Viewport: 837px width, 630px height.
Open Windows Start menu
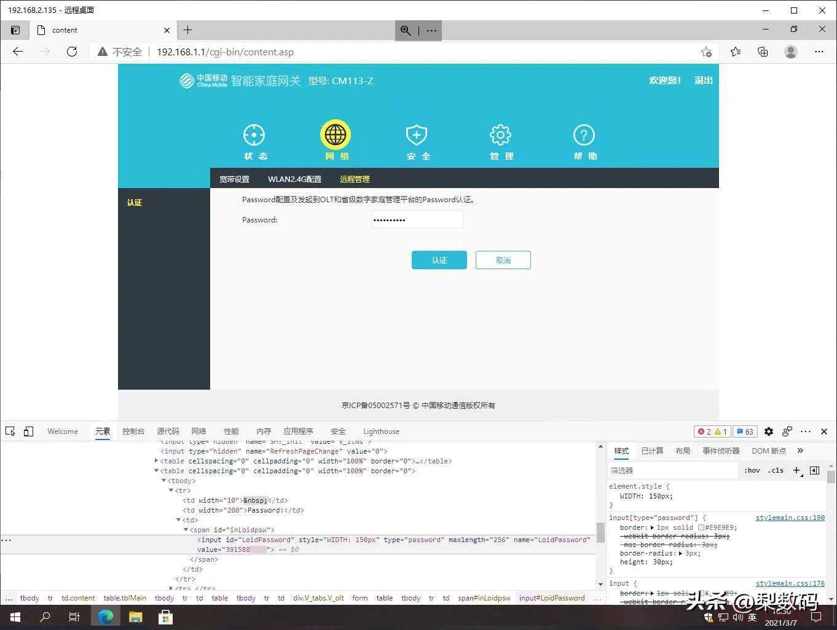15,617
